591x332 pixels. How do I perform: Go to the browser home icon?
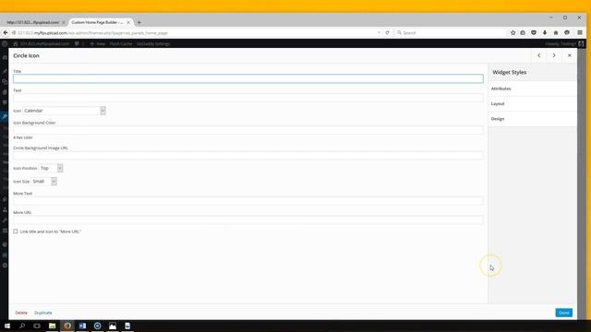click(556, 33)
